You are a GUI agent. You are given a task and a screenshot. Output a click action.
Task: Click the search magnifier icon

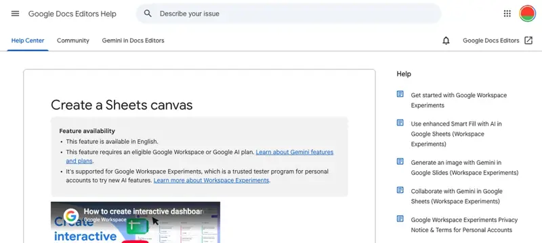click(148, 13)
